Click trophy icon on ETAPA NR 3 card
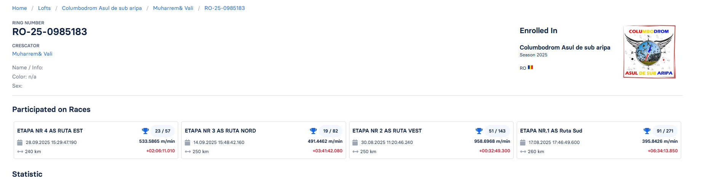The height and width of the screenshot is (179, 701). tap(313, 131)
